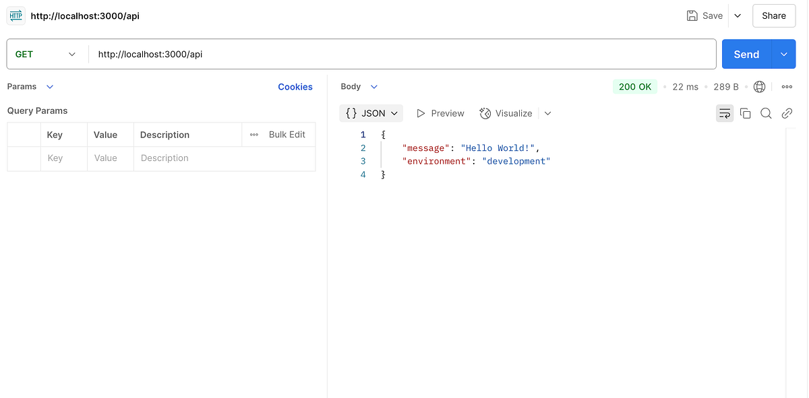Open the GET method dropdown

[x=47, y=54]
